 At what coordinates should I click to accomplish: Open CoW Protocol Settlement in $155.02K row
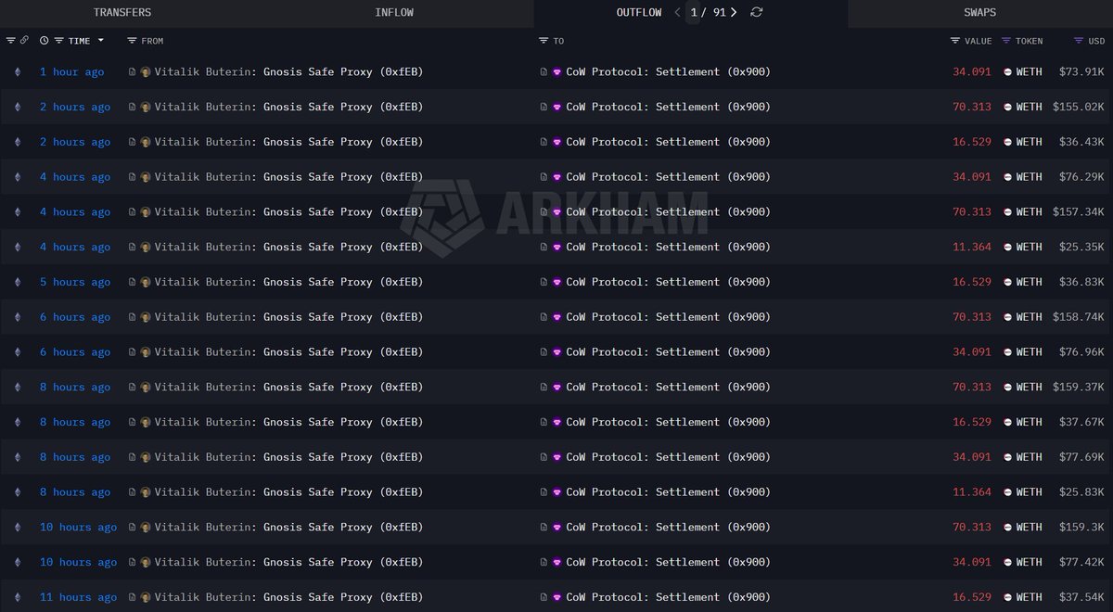click(x=669, y=107)
